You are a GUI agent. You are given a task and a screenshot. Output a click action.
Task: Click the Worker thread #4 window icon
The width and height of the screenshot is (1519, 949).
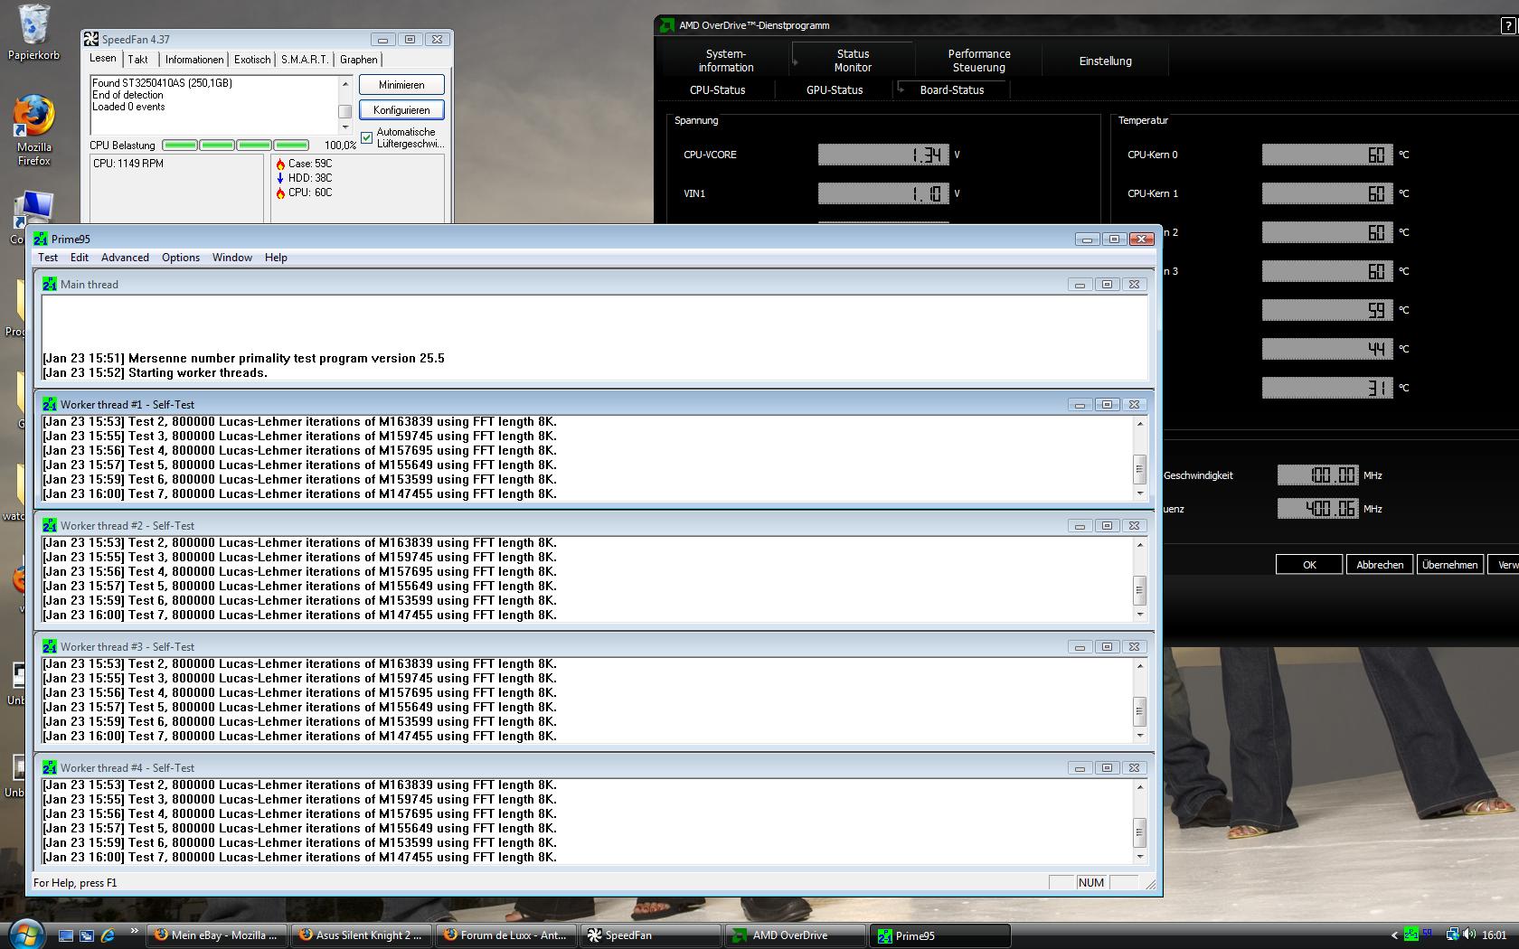tap(49, 767)
